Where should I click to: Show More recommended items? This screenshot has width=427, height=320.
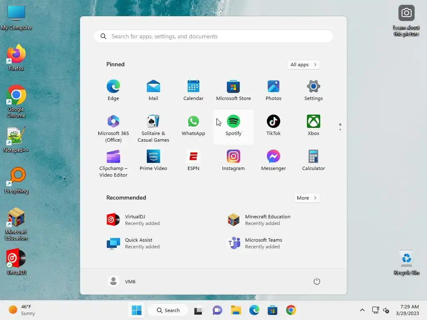coord(306,198)
